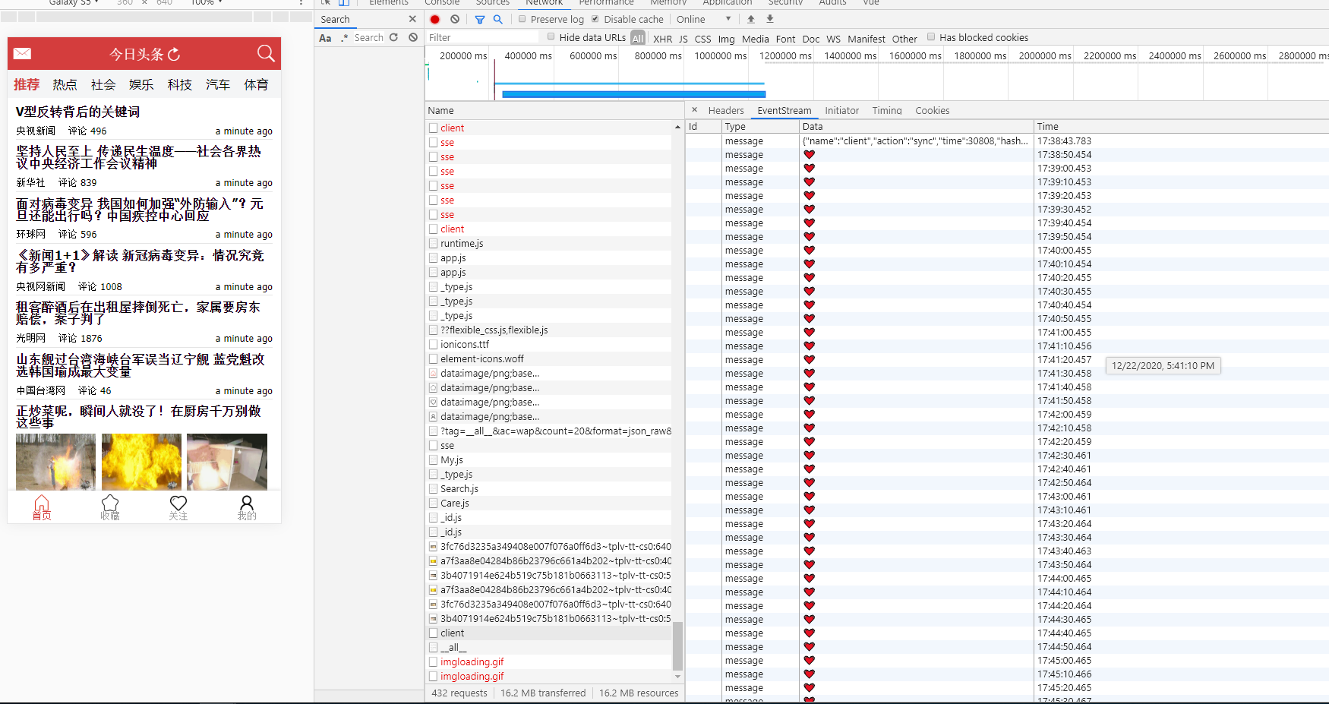Screen dimensions: 1329x704
Task: Switch to the Headers tab
Action: 726,110
